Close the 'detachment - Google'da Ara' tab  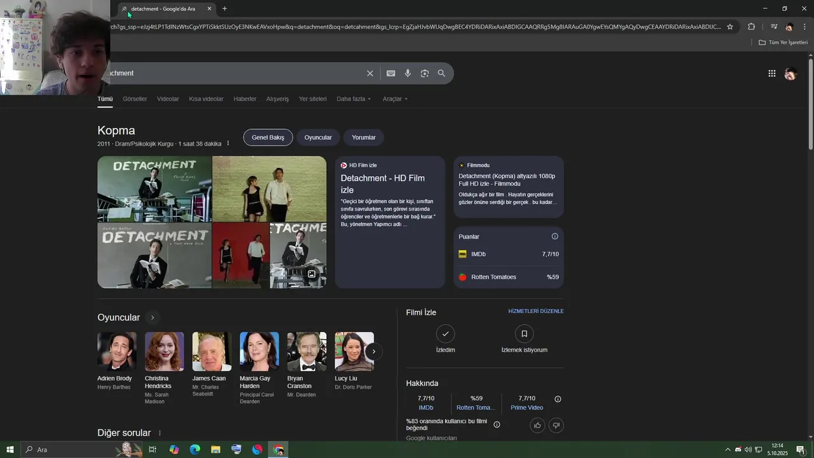pos(209,9)
